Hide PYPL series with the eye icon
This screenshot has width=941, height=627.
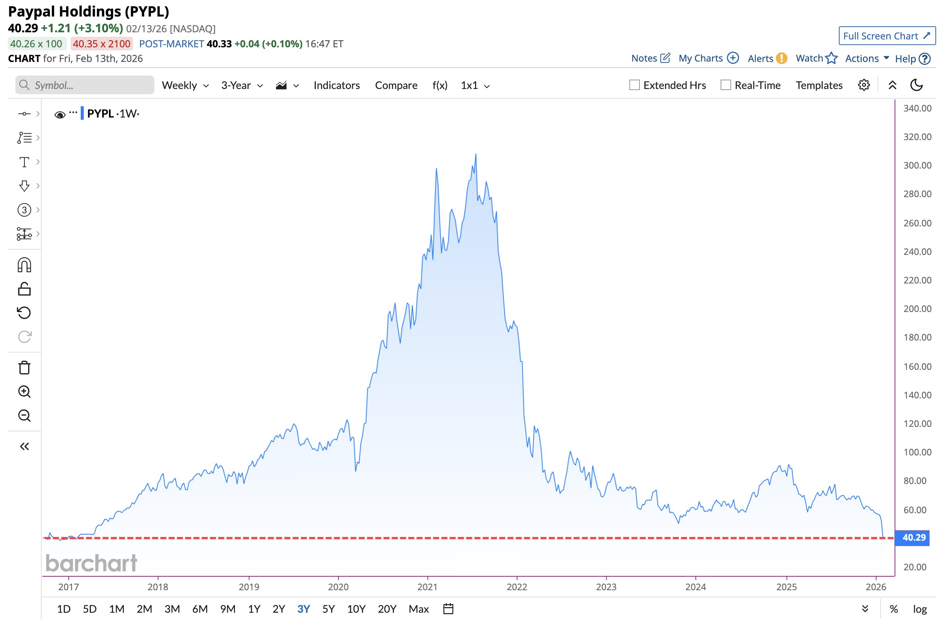click(60, 115)
